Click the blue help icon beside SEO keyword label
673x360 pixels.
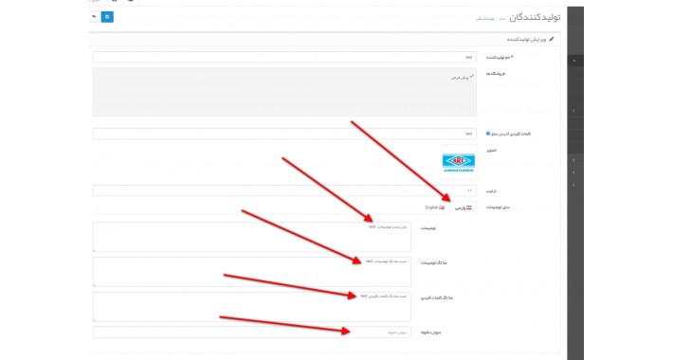[x=488, y=134]
